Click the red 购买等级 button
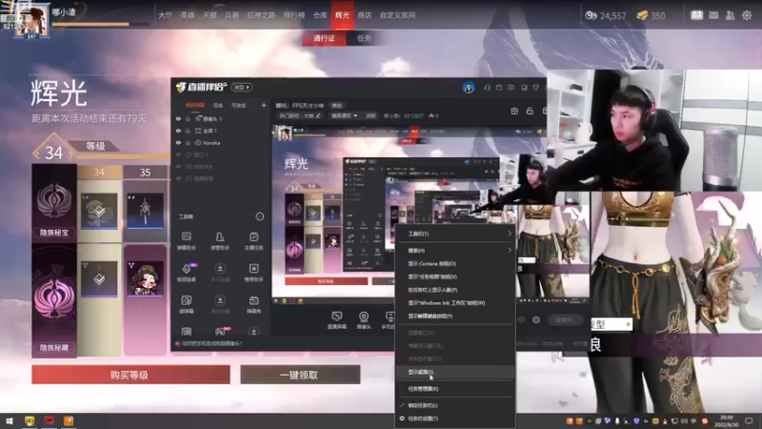The height and width of the screenshot is (429, 762). coord(130,375)
